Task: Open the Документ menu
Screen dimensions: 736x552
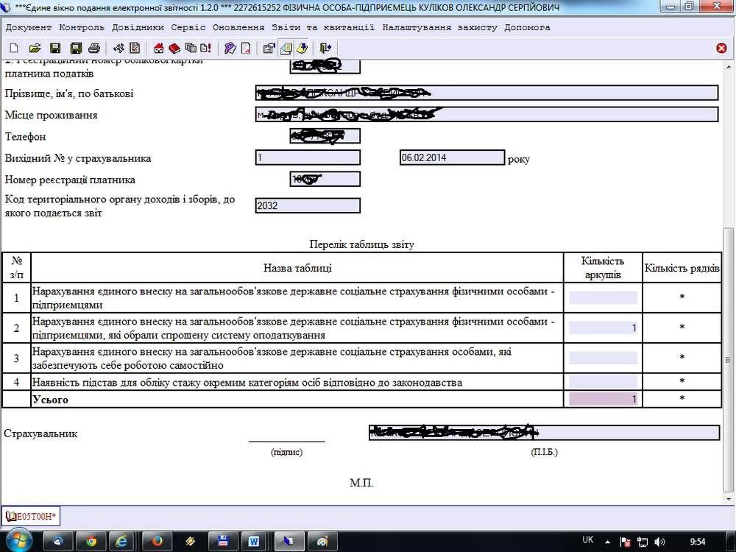Action: [x=29, y=27]
